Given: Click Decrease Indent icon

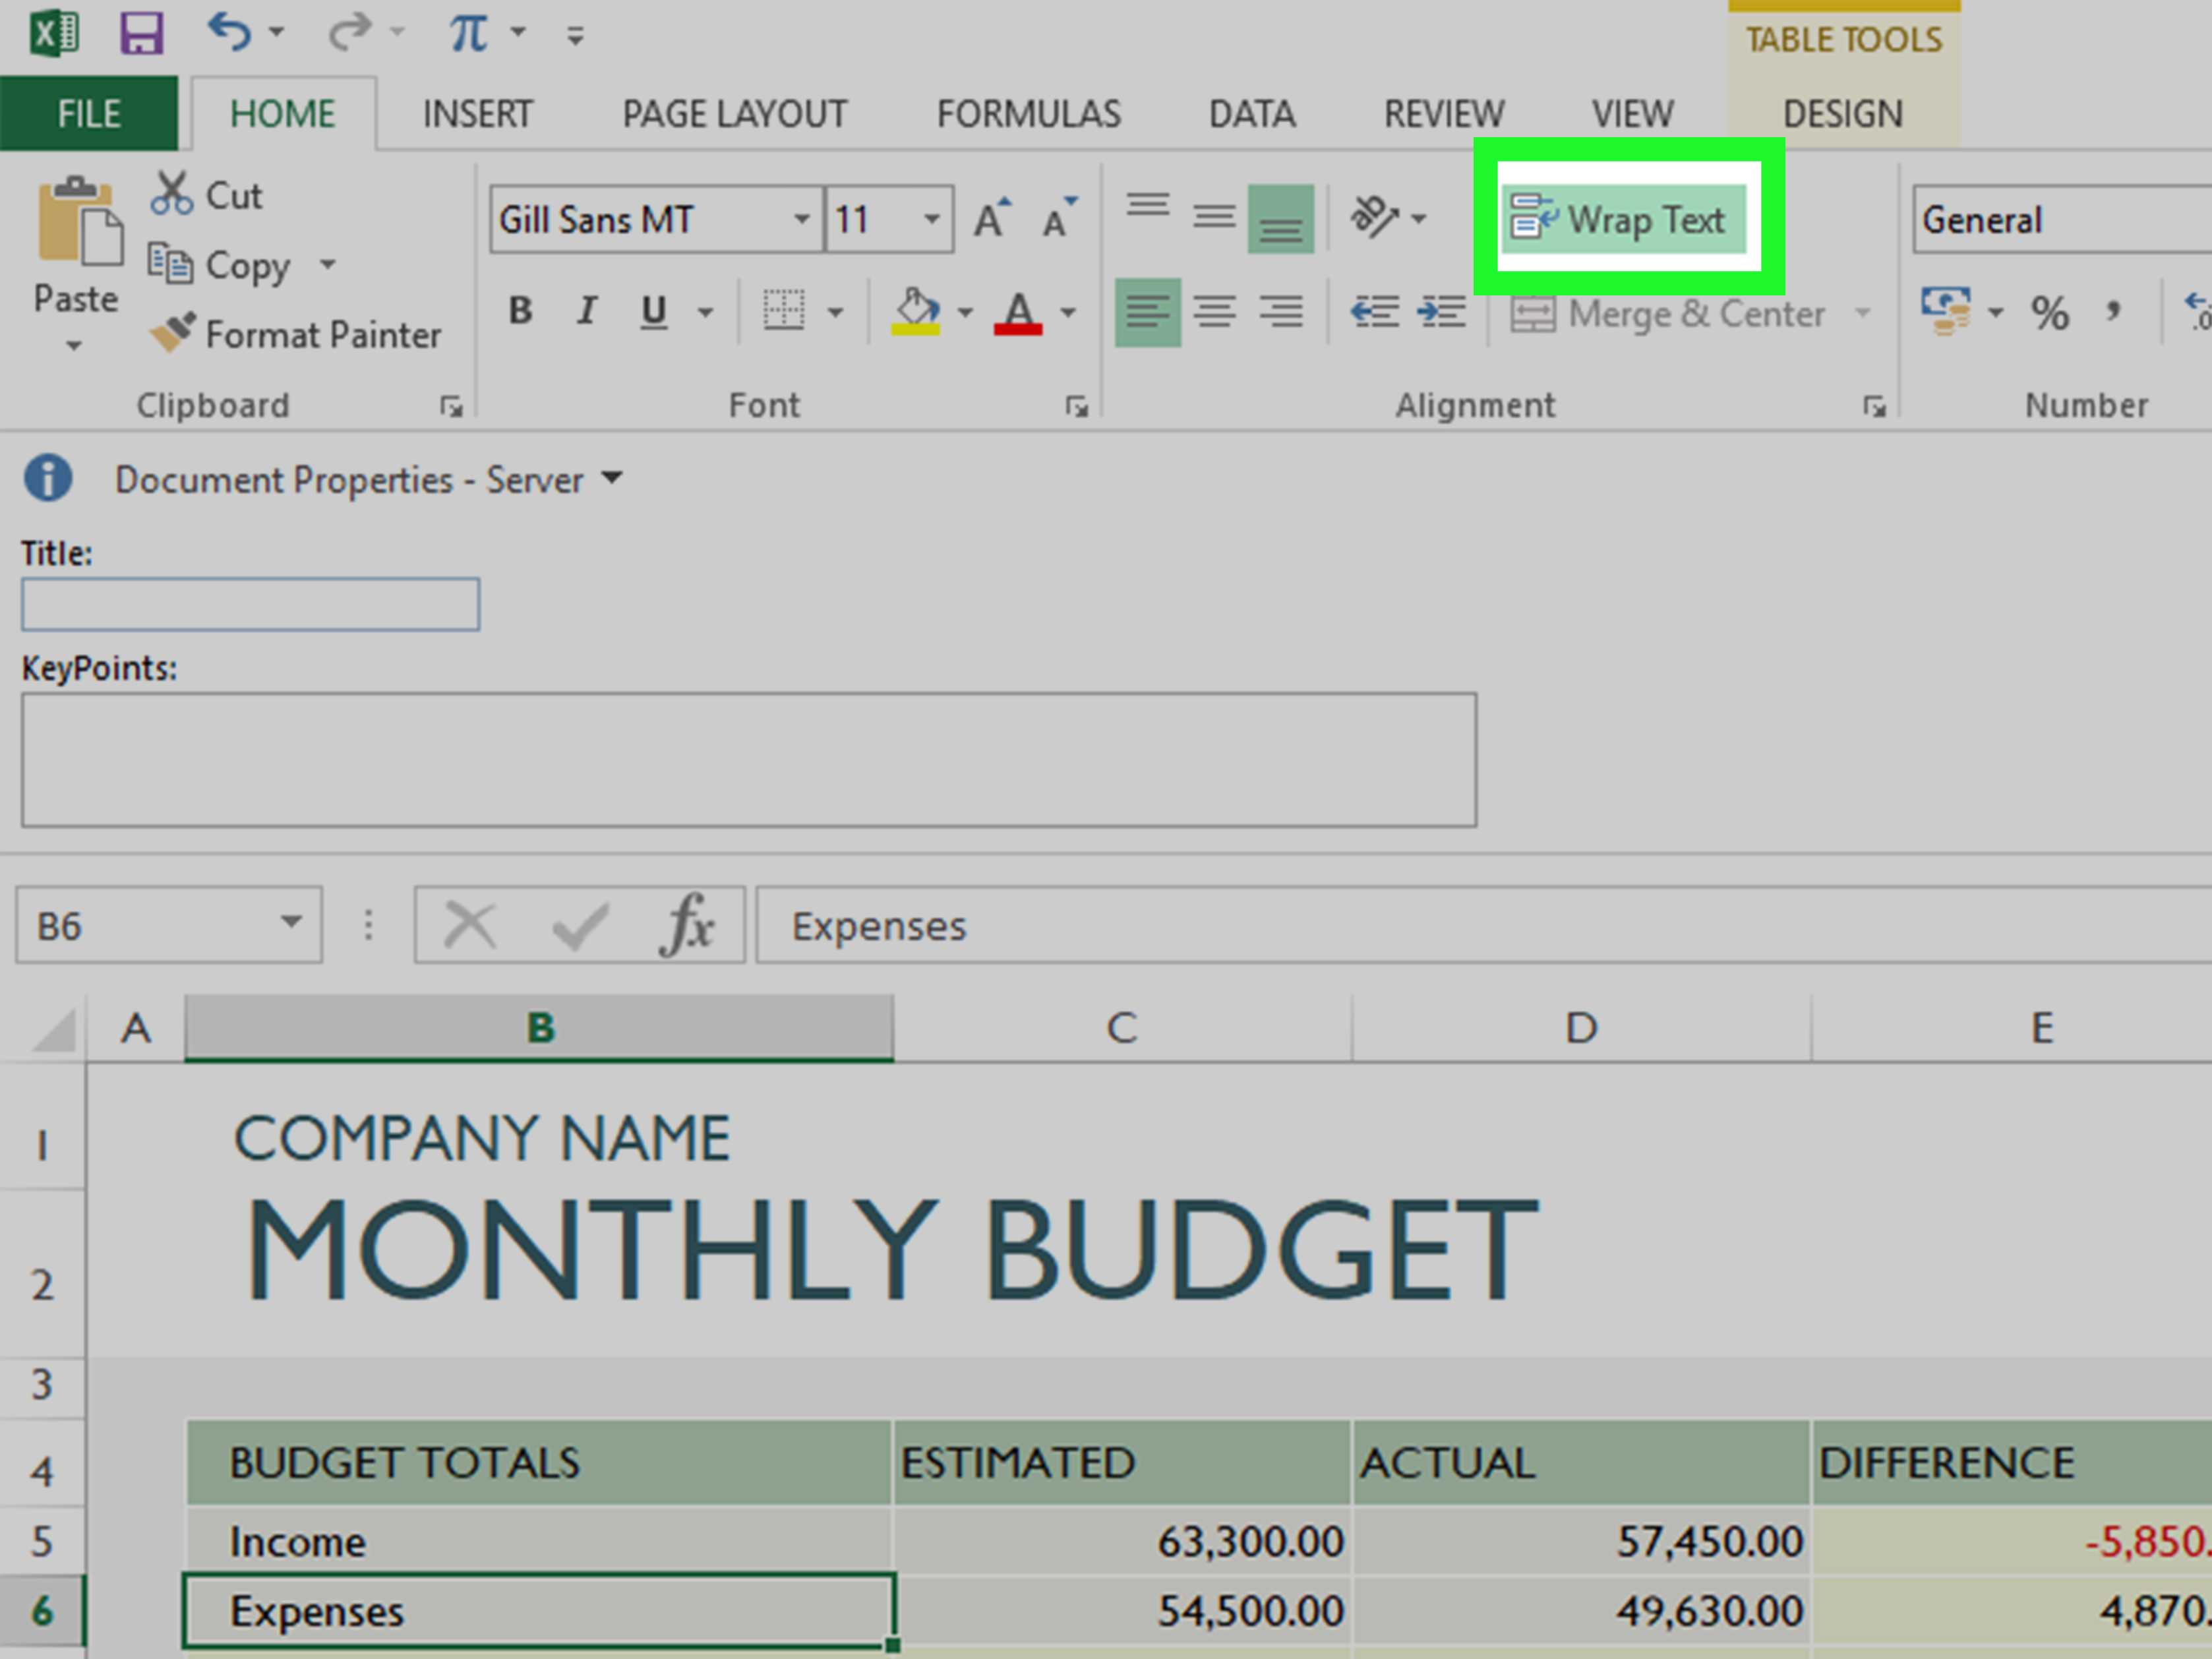Looking at the screenshot, I should pos(1374,312).
